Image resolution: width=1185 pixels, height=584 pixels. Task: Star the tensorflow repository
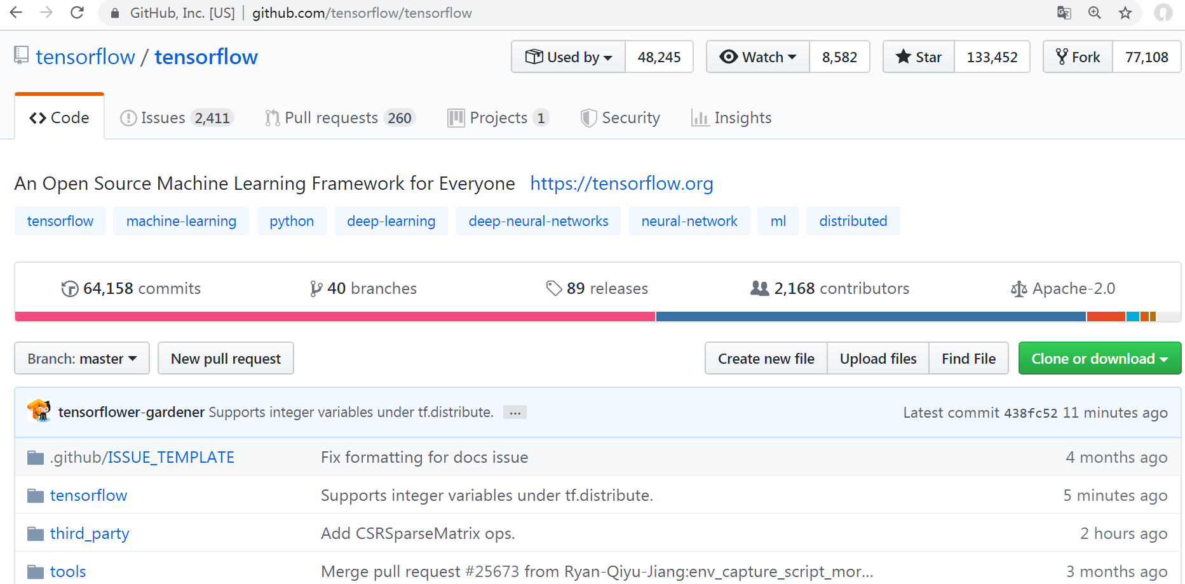(x=919, y=57)
